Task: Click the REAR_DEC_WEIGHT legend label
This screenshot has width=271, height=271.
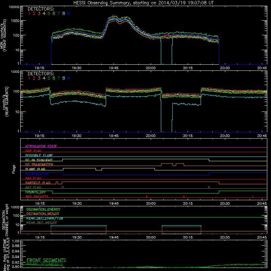Action: coord(42,223)
